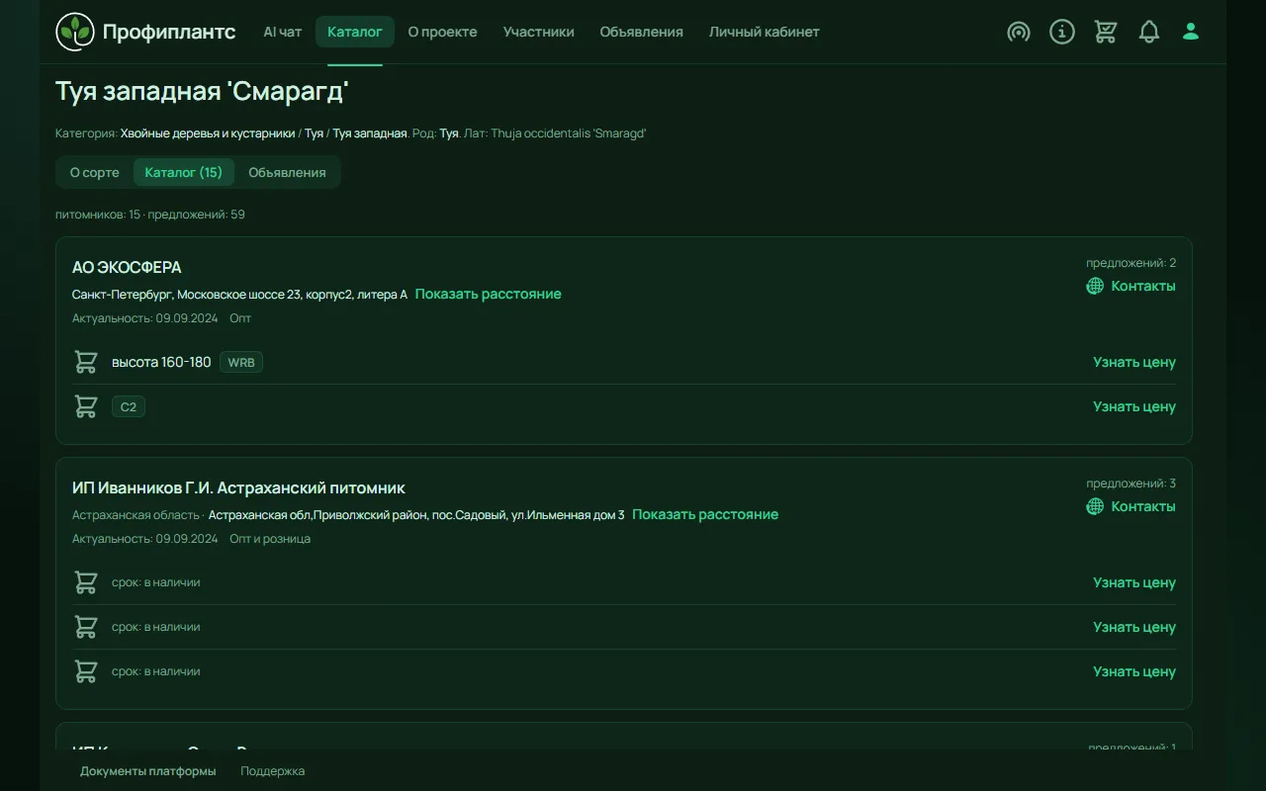1266x791 pixels.
Task: Add 'высота 160-180' WRB offer to cart
Action: (x=86, y=362)
